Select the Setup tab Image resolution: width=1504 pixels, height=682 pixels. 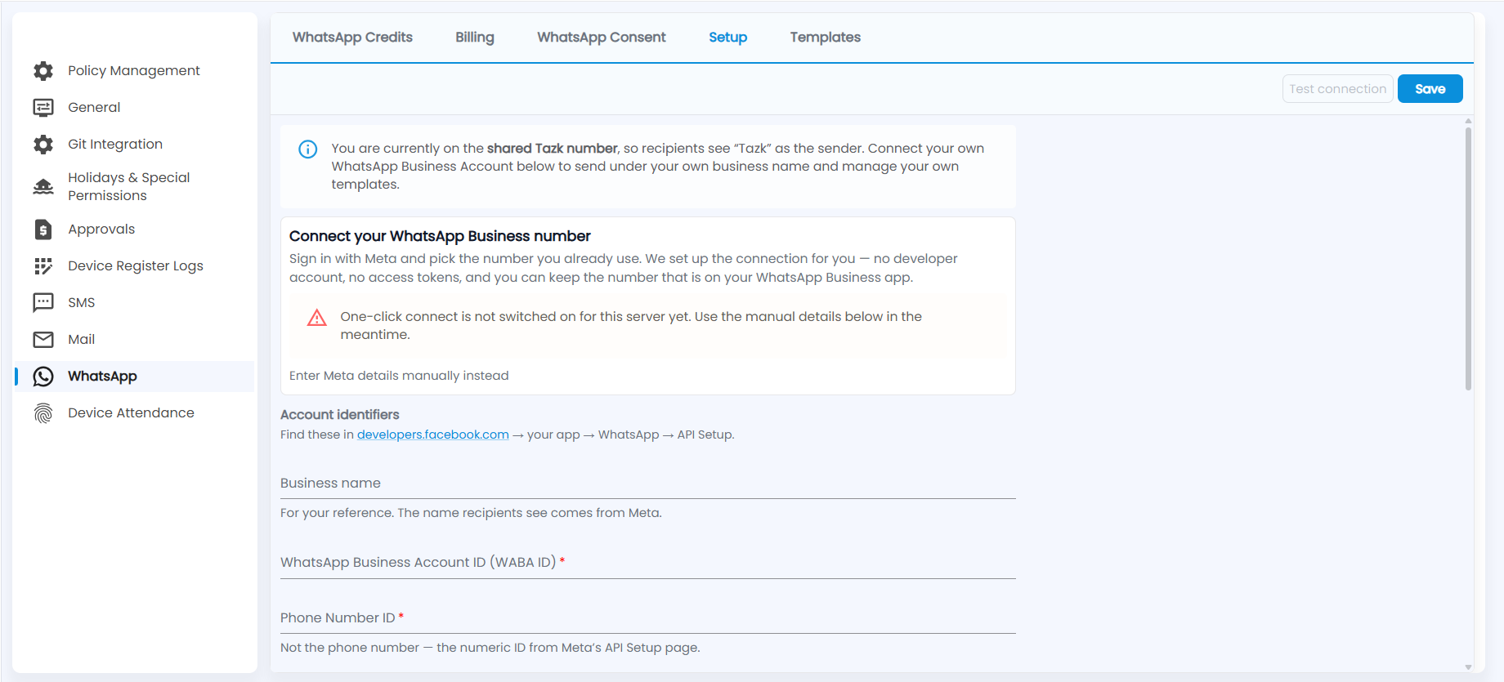(728, 38)
